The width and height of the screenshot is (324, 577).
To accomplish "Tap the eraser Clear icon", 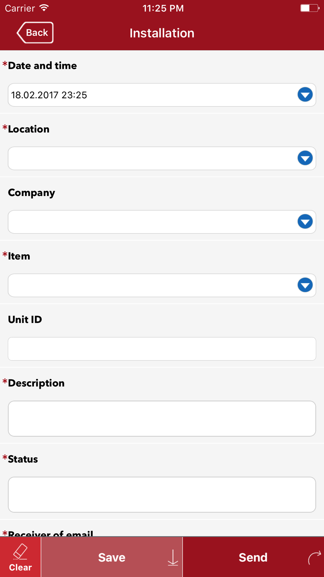I will [20, 552].
